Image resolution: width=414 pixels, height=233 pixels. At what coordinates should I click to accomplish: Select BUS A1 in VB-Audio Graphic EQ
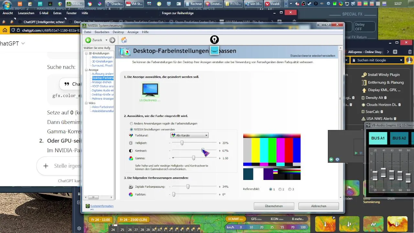pos(378,138)
